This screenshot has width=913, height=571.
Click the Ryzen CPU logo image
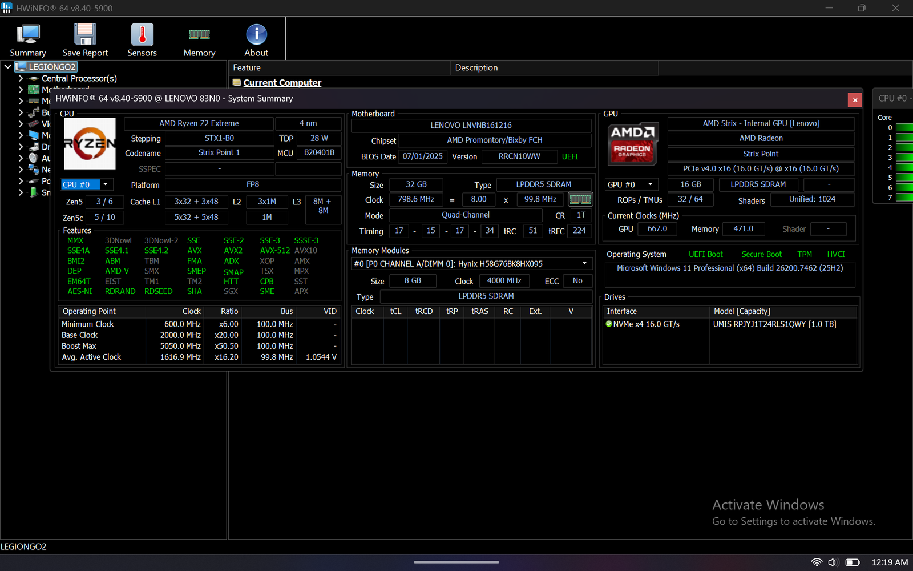tap(90, 144)
